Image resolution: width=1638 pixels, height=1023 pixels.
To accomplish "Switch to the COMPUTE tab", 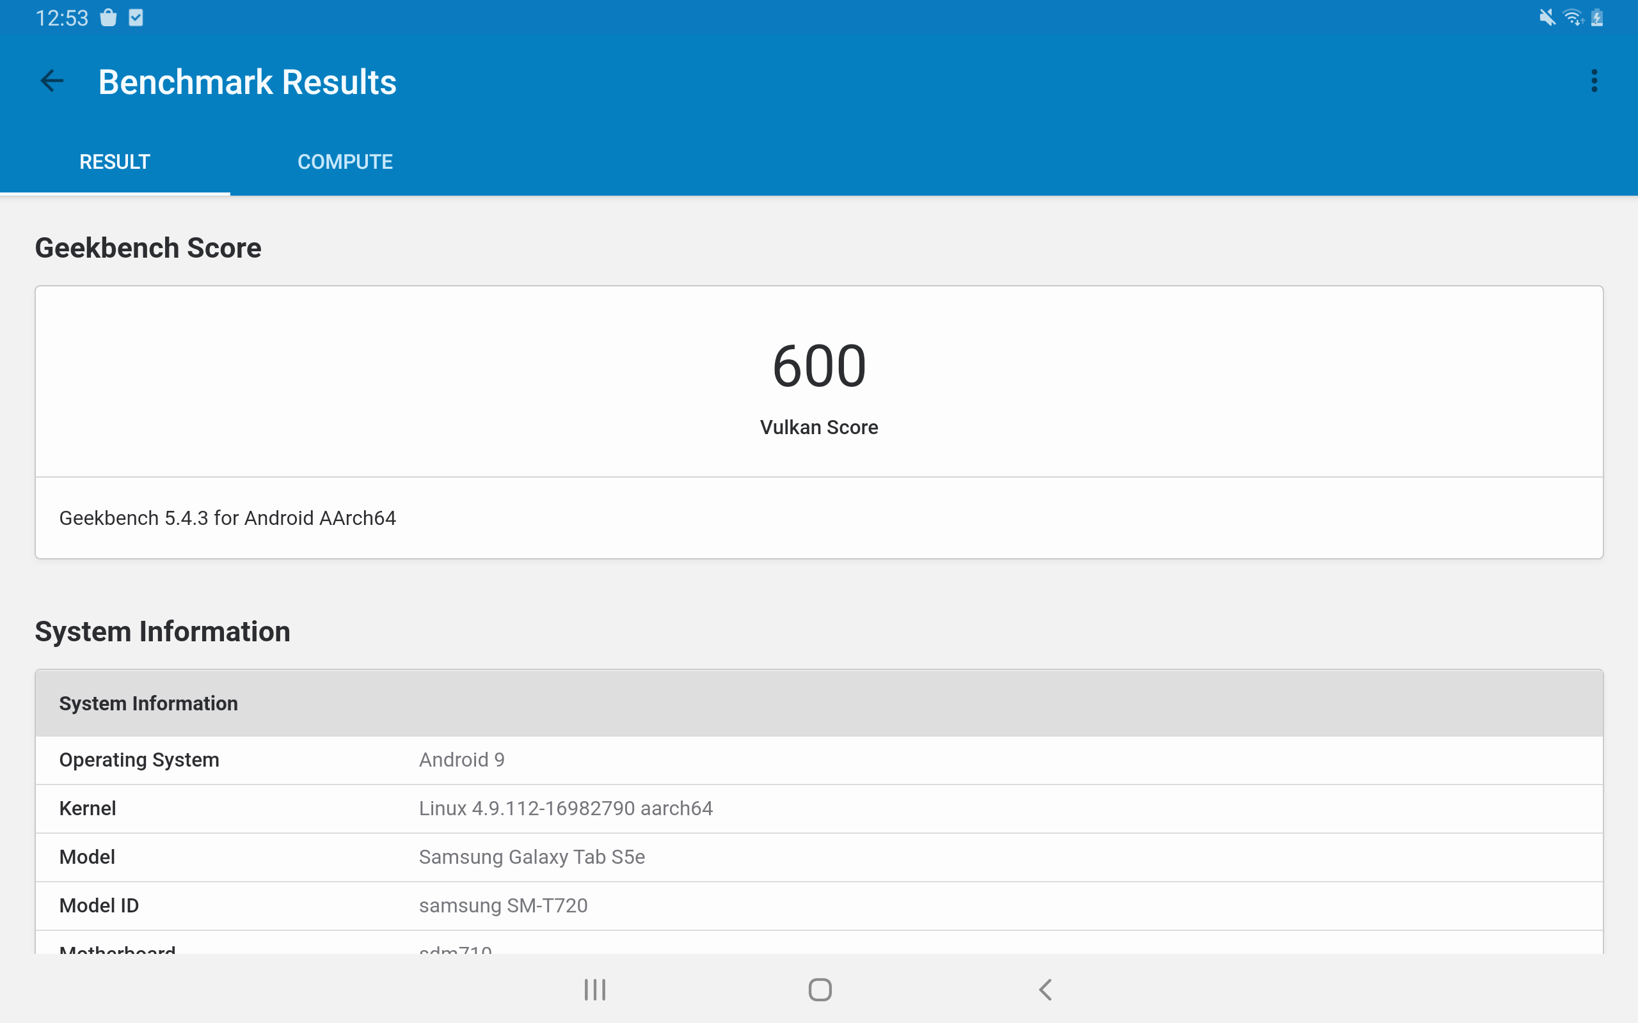I will click(346, 162).
